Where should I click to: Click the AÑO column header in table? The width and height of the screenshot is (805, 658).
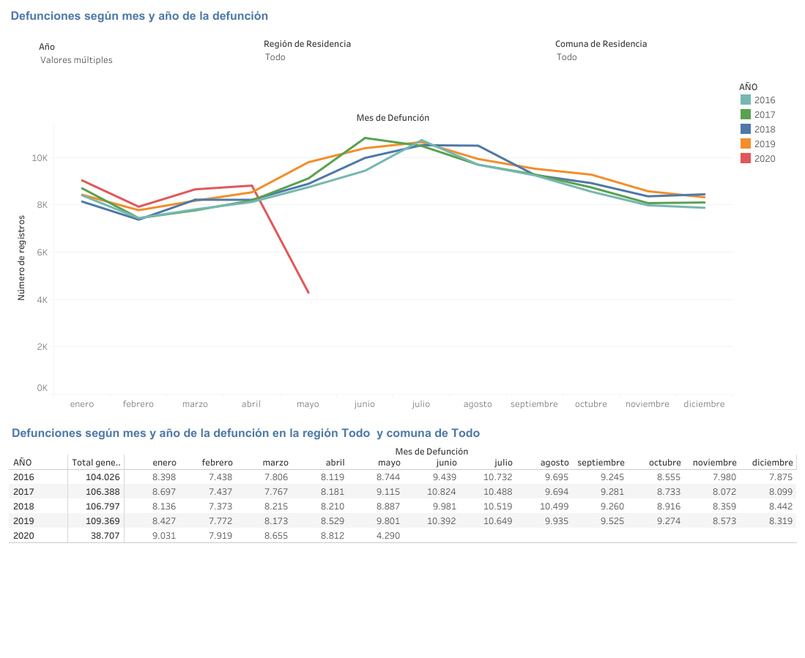pos(23,463)
